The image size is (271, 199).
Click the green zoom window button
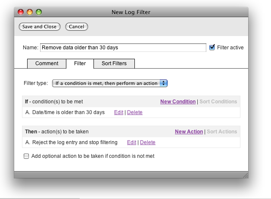(x=38, y=12)
